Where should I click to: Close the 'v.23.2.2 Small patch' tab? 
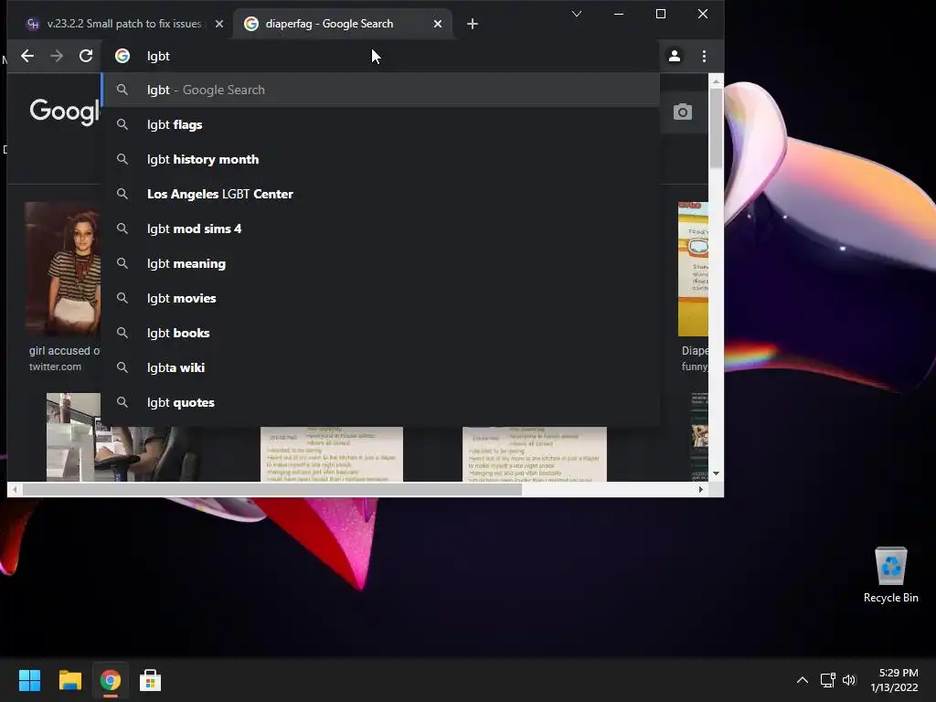(x=219, y=24)
